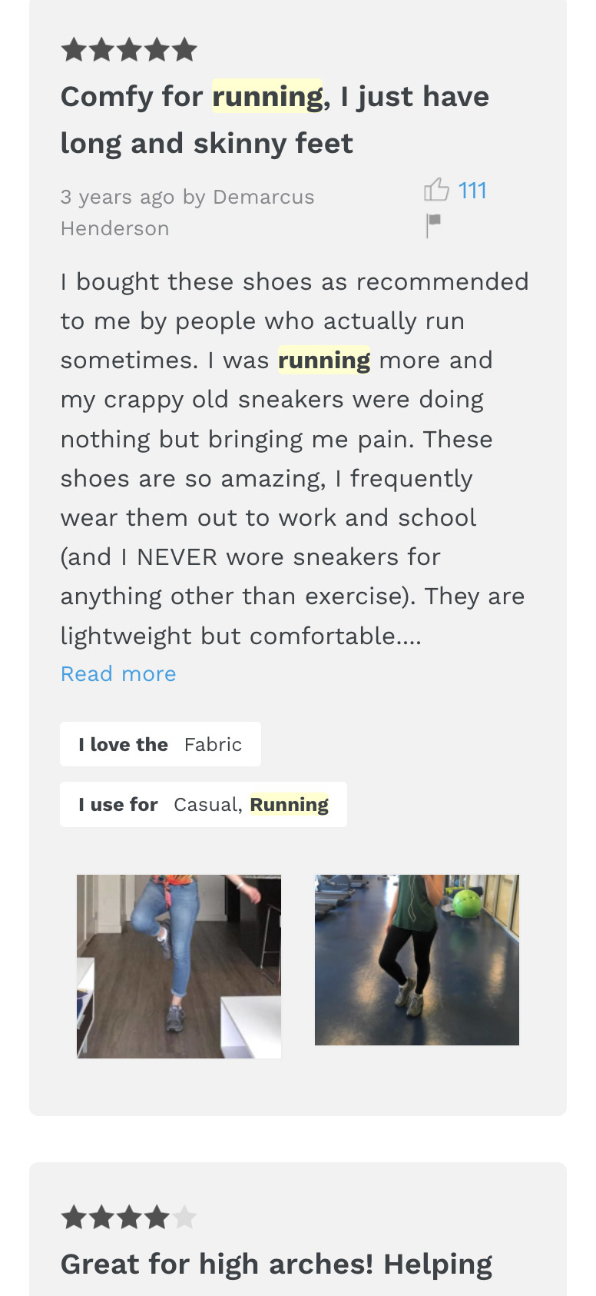Click the first star of the four-star review
596x1296 pixels.
tap(74, 1218)
